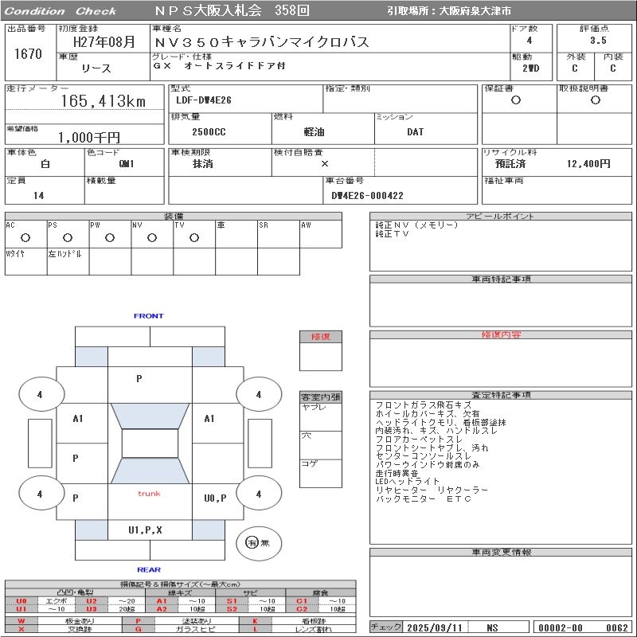Select inspection status 抹消

pos(202,164)
